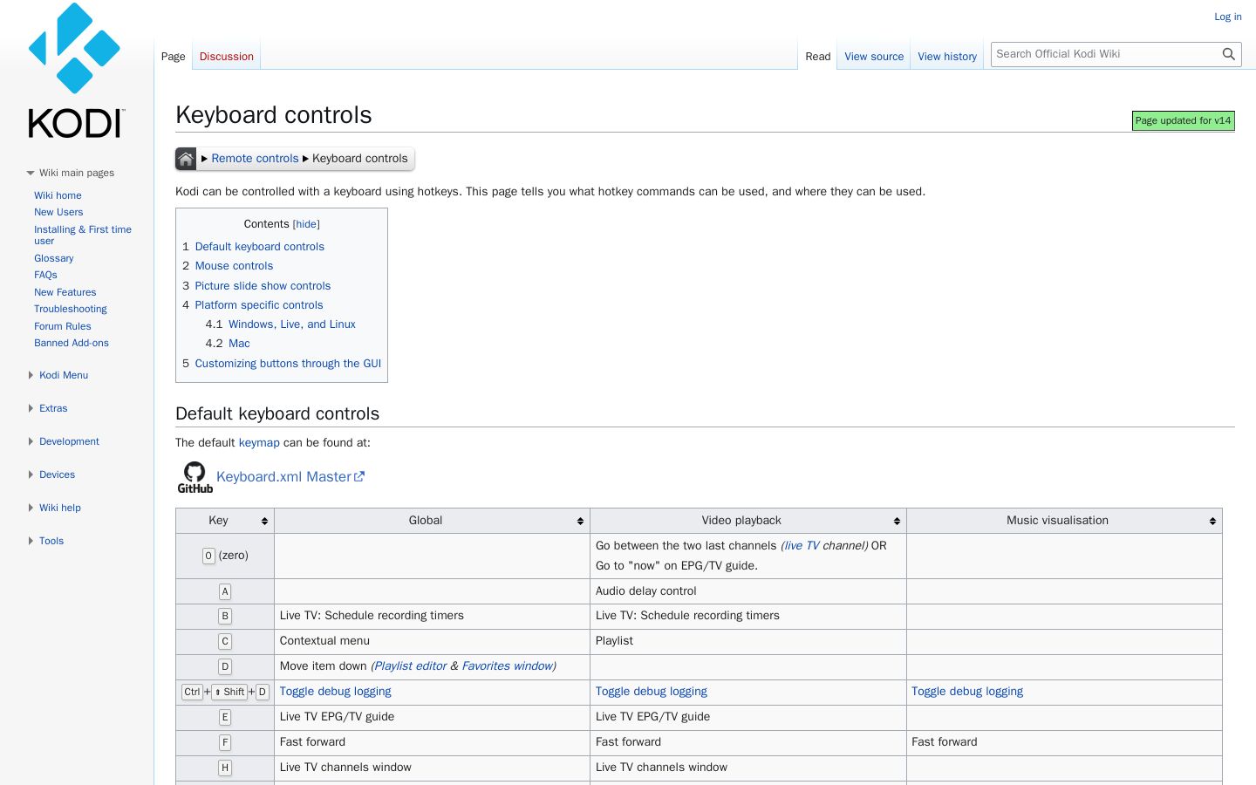Click the 'Live TV EPG/TV guide' Global cell
Viewport: 1256px width, 785px height.
[x=432, y=717]
